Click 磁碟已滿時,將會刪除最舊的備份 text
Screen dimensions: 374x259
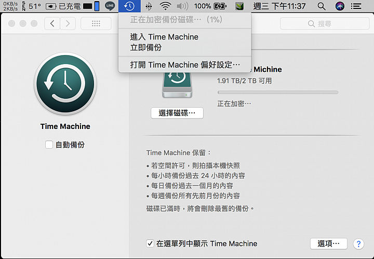tap(200, 209)
